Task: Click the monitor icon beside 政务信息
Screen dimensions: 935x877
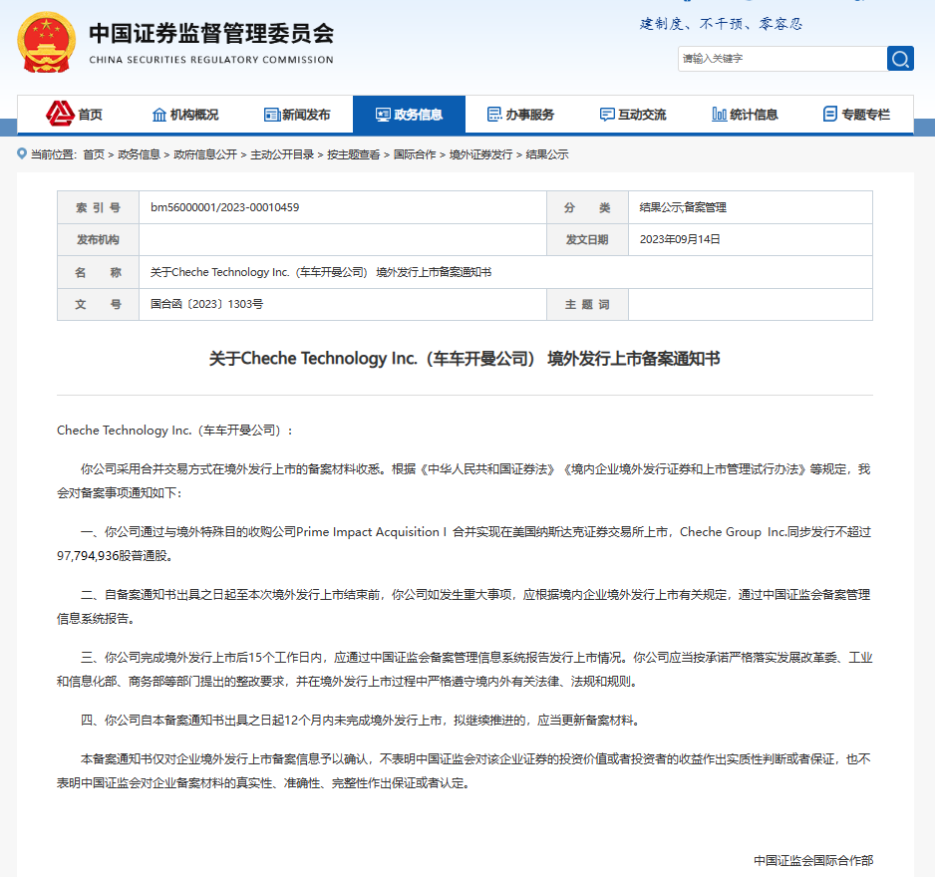Action: coord(383,115)
